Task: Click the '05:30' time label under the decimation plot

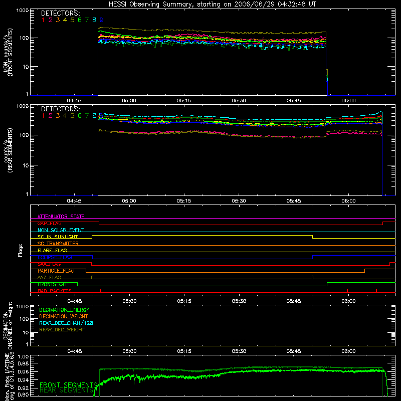Action: pos(239,351)
